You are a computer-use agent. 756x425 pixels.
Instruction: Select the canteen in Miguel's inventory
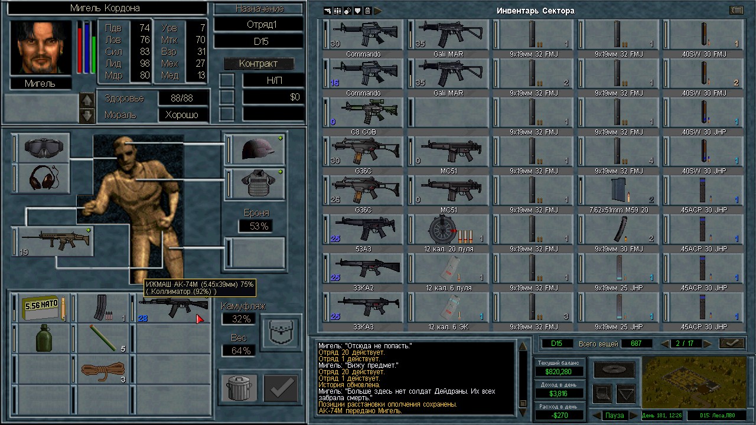(43, 339)
